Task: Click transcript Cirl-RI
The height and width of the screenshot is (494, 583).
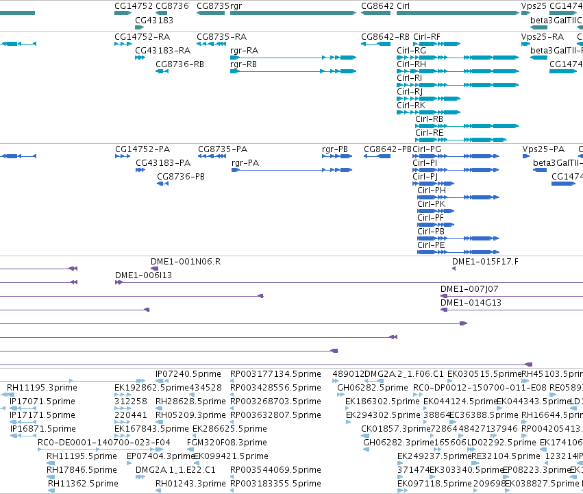Action: (458, 85)
